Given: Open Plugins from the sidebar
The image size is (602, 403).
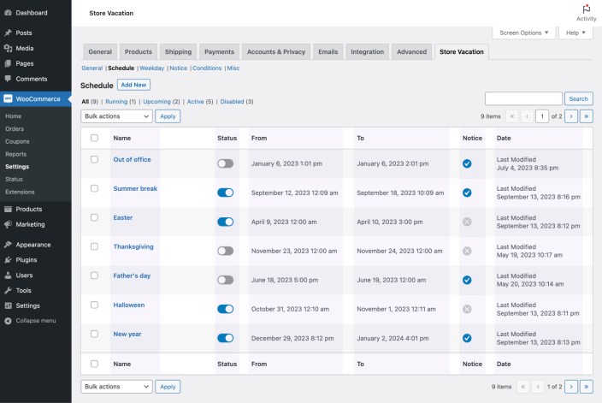Looking at the screenshot, I should pyautogui.click(x=26, y=259).
